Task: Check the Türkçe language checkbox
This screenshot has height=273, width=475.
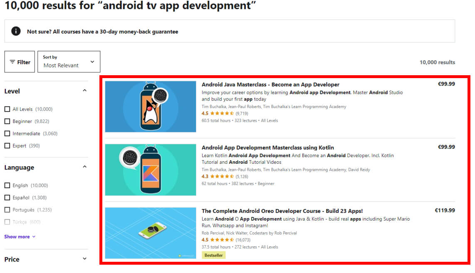Action: pyautogui.click(x=7, y=222)
